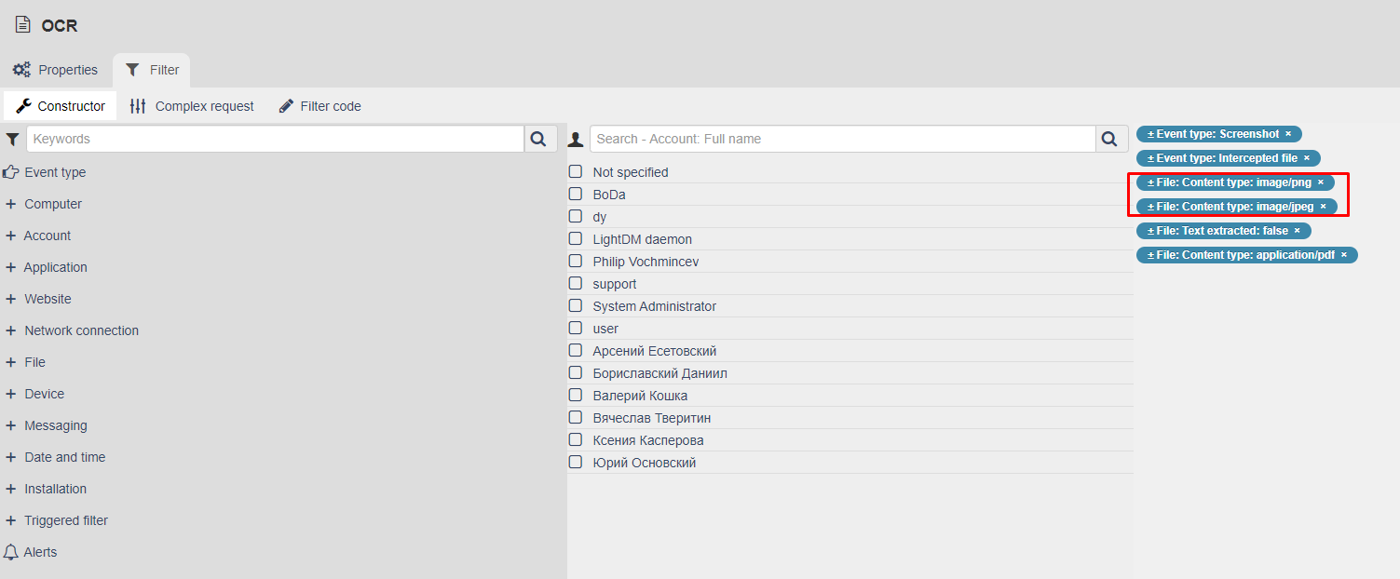The image size is (1400, 579).
Task: Check the BoDa account checkbox
Action: [576, 195]
